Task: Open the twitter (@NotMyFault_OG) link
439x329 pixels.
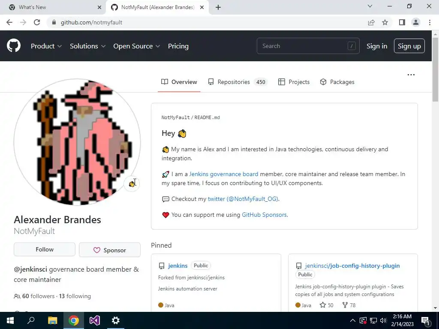Action: pos(243,199)
